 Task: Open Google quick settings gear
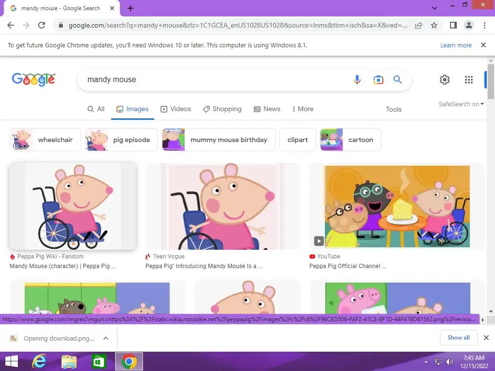(x=445, y=80)
